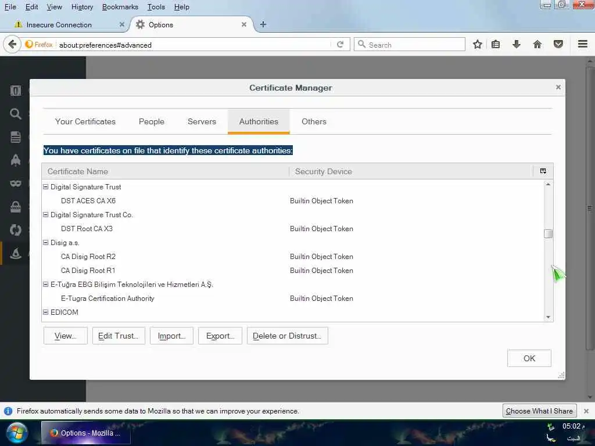Reload the page with the refresh icon

[x=340, y=45]
